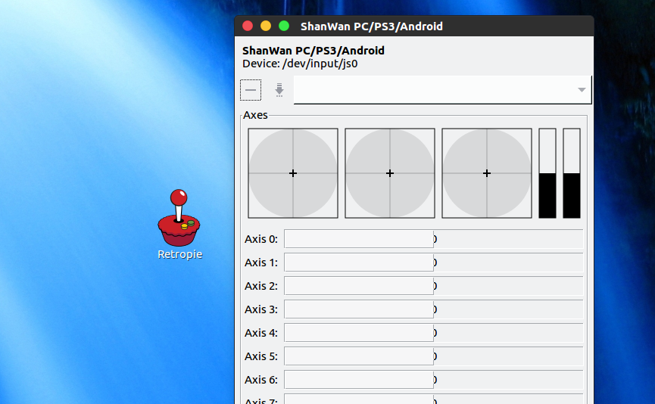Image resolution: width=655 pixels, height=404 pixels.
Task: Close the ShanWan joystick window
Action: [248, 26]
